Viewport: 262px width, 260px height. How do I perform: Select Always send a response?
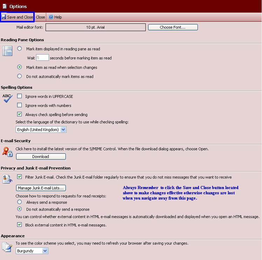[x=19, y=202]
